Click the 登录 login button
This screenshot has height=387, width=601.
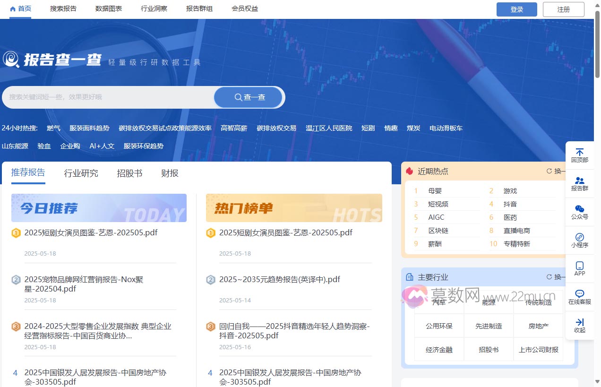click(x=517, y=9)
